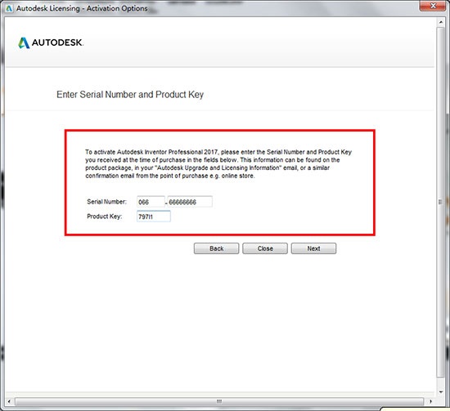Click the Enter Serial Number and Product Key heading

130,95
